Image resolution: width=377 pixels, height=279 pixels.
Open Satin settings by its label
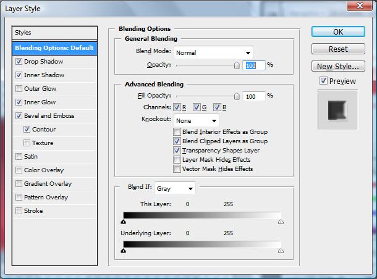click(x=31, y=157)
